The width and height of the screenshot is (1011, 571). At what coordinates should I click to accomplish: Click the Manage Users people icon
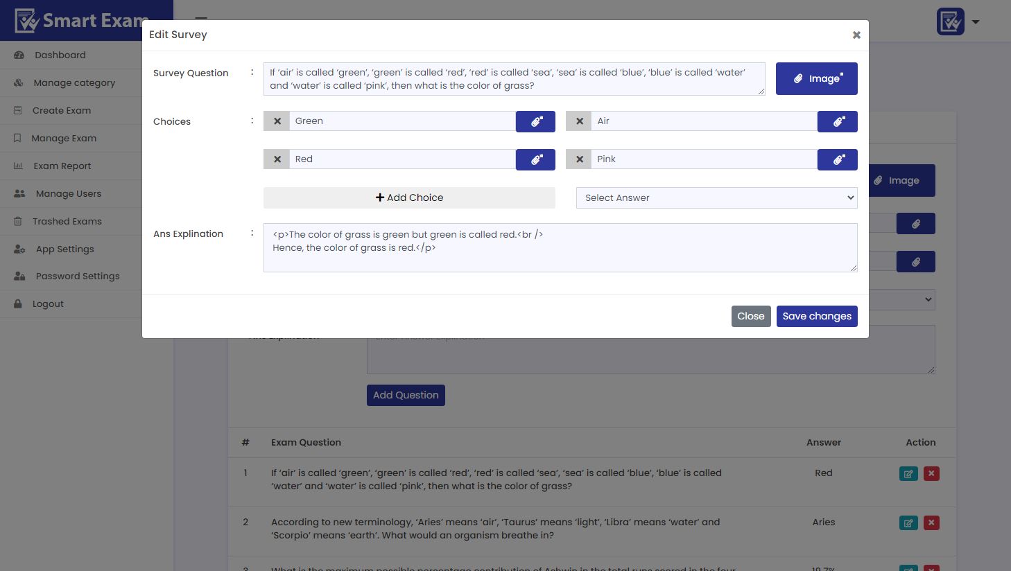click(19, 193)
